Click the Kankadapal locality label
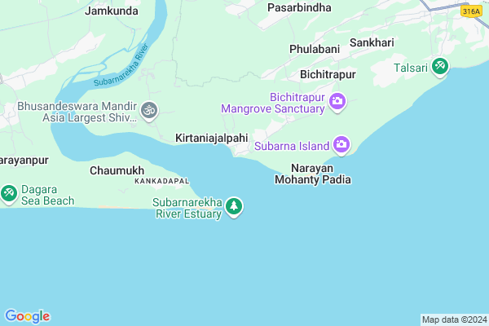Image resolution: width=489 pixels, height=326 pixels. (x=162, y=181)
